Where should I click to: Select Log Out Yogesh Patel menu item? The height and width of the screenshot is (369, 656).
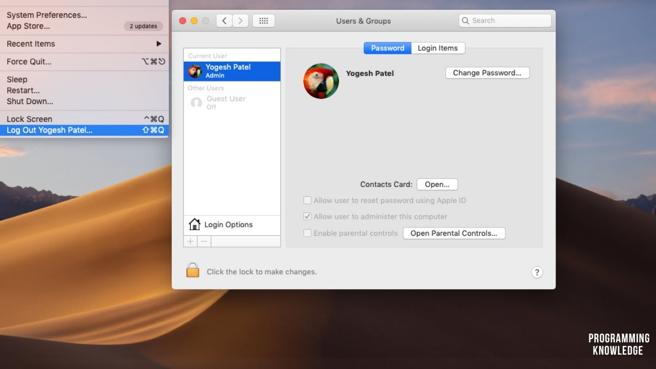coord(84,130)
